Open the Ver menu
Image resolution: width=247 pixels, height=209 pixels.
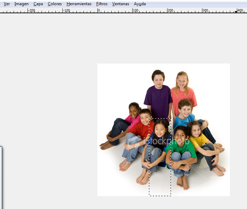pyautogui.click(x=7, y=4)
